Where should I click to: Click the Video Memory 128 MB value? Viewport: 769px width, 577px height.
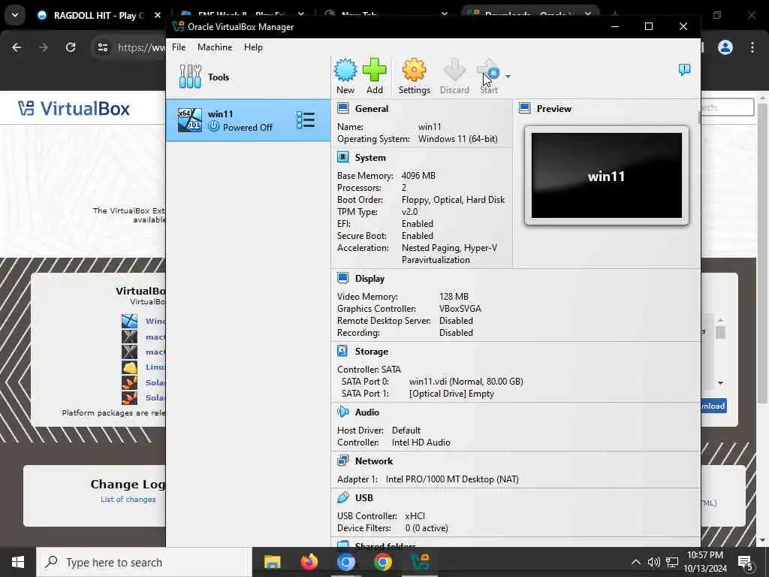point(454,297)
